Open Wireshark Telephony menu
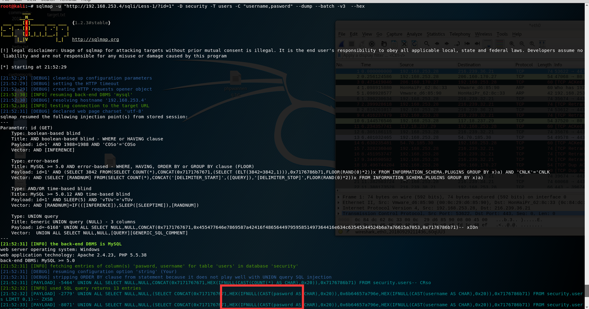 (x=460, y=34)
